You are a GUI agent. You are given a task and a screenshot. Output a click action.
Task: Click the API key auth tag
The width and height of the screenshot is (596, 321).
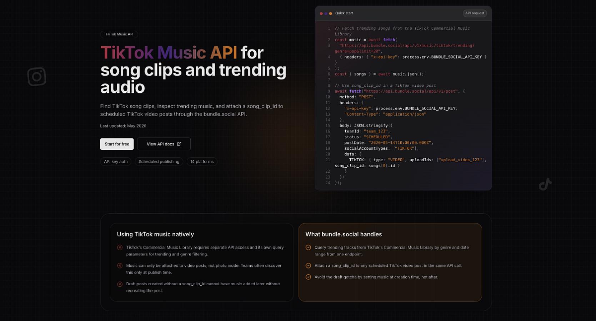click(x=116, y=162)
